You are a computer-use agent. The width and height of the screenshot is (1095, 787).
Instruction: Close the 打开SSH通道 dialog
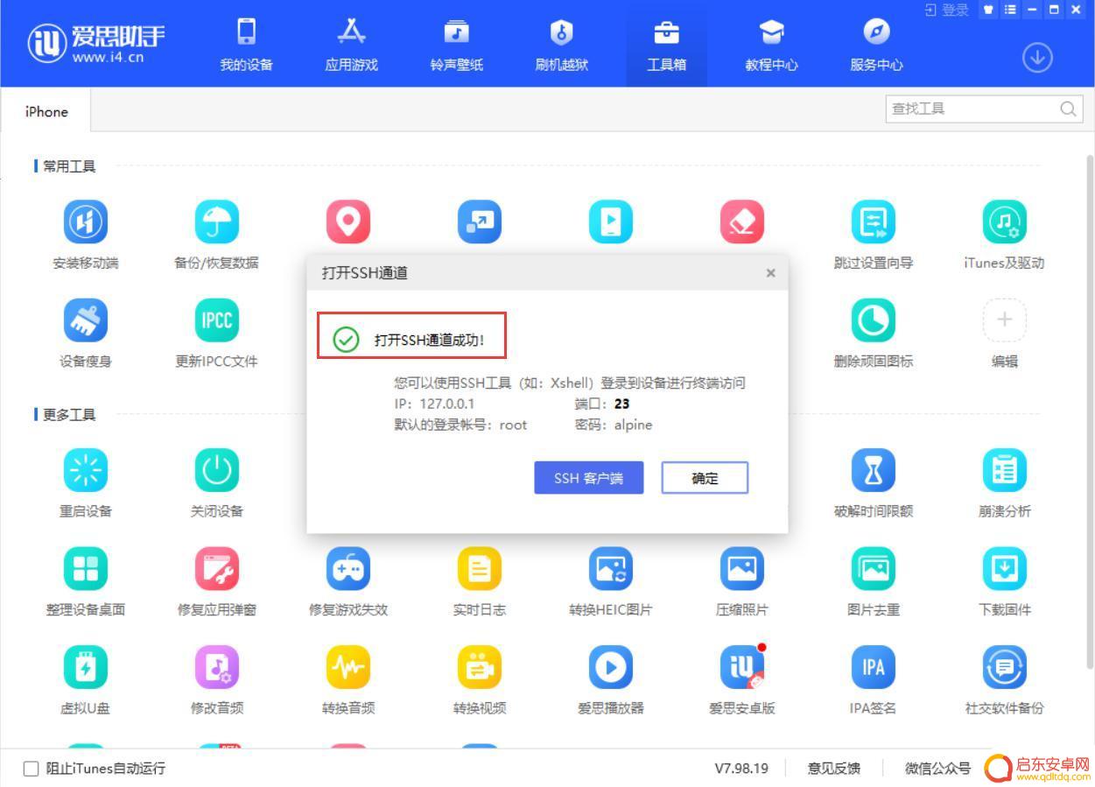(770, 273)
